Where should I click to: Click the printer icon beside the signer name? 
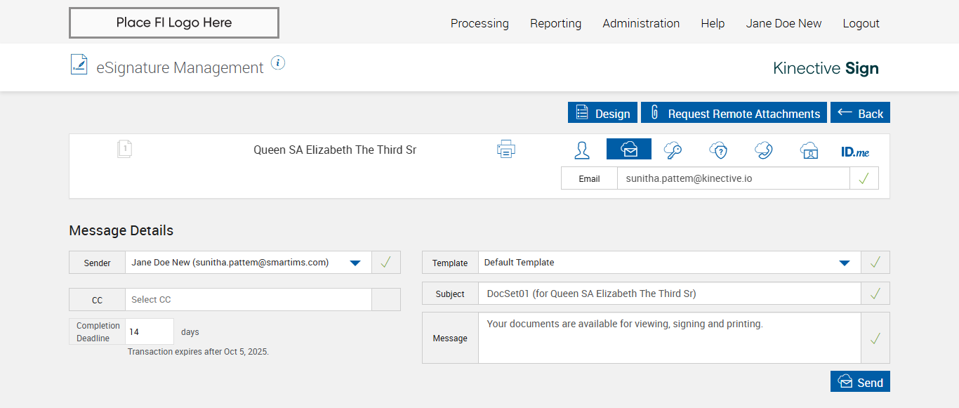[506, 149]
